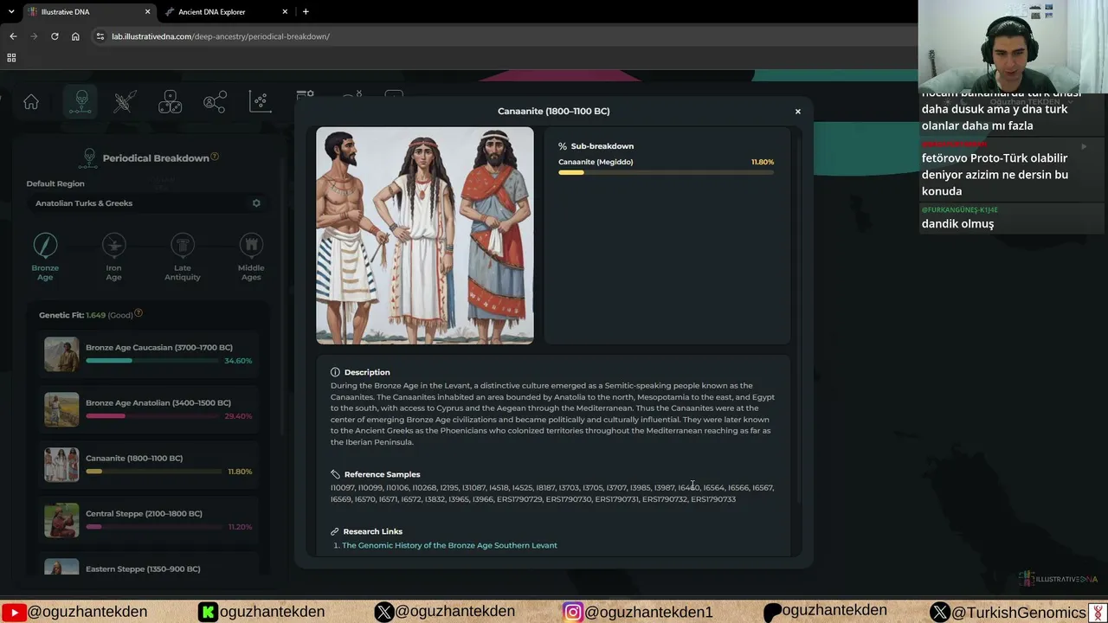This screenshot has width=1108, height=623.
Task: Click Genetic Fit 1.649 (Good) value
Action: pyautogui.click(x=109, y=315)
